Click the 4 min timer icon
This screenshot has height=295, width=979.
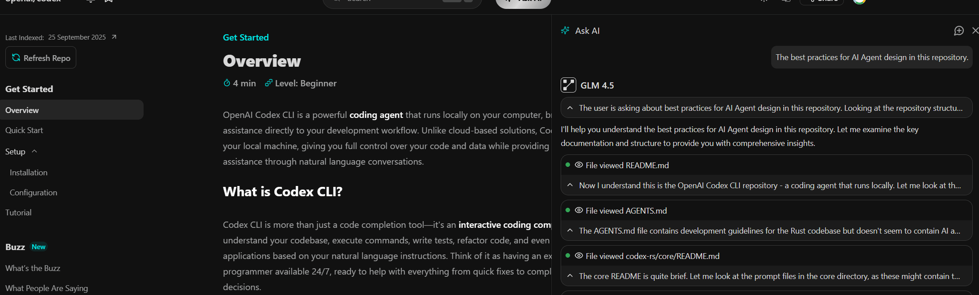(227, 83)
